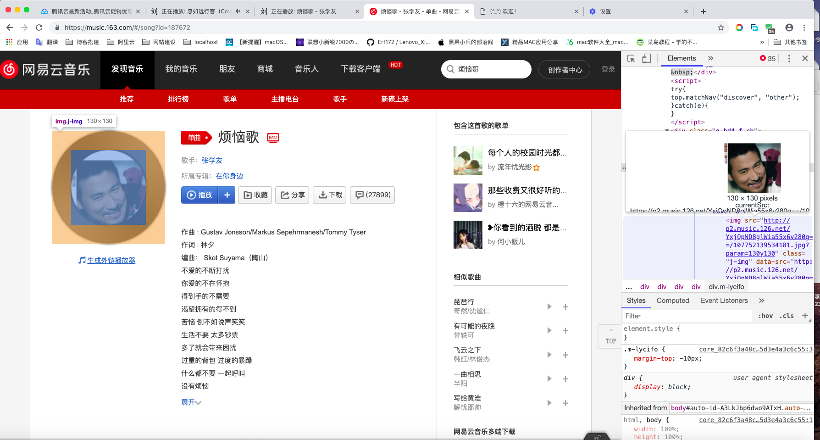Add 琵琶行 to playlist with plus icon

[565, 306]
